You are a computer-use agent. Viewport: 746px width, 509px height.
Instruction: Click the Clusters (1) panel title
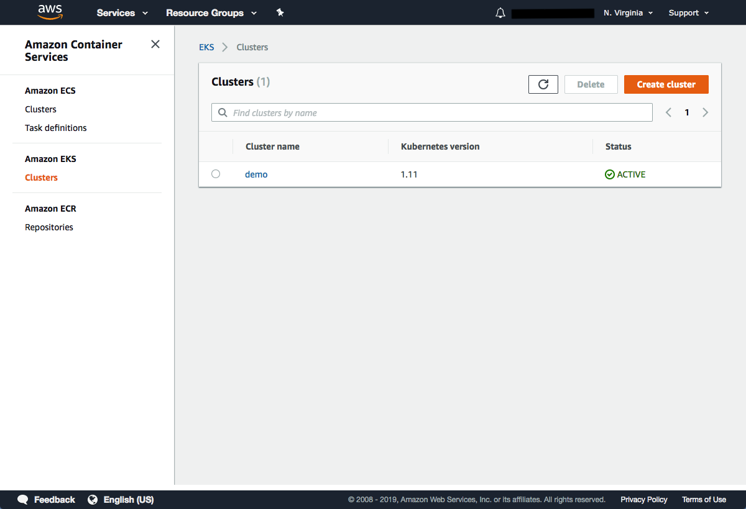coord(241,82)
